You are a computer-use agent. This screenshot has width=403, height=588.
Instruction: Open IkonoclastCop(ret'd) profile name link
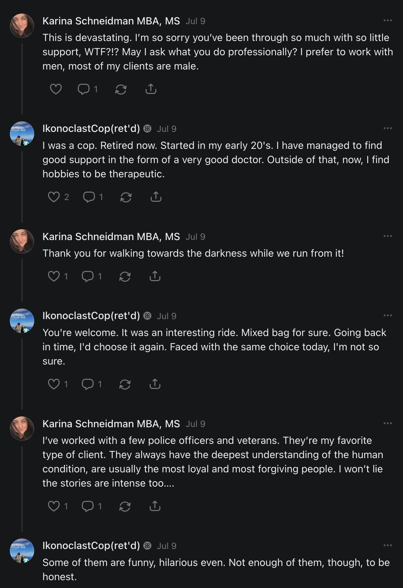[91, 129]
